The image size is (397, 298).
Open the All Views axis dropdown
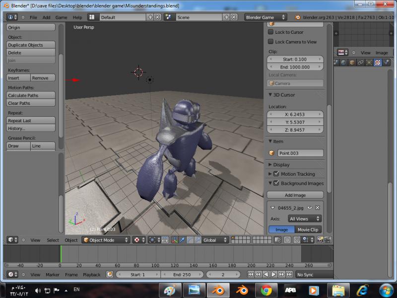[x=305, y=219]
